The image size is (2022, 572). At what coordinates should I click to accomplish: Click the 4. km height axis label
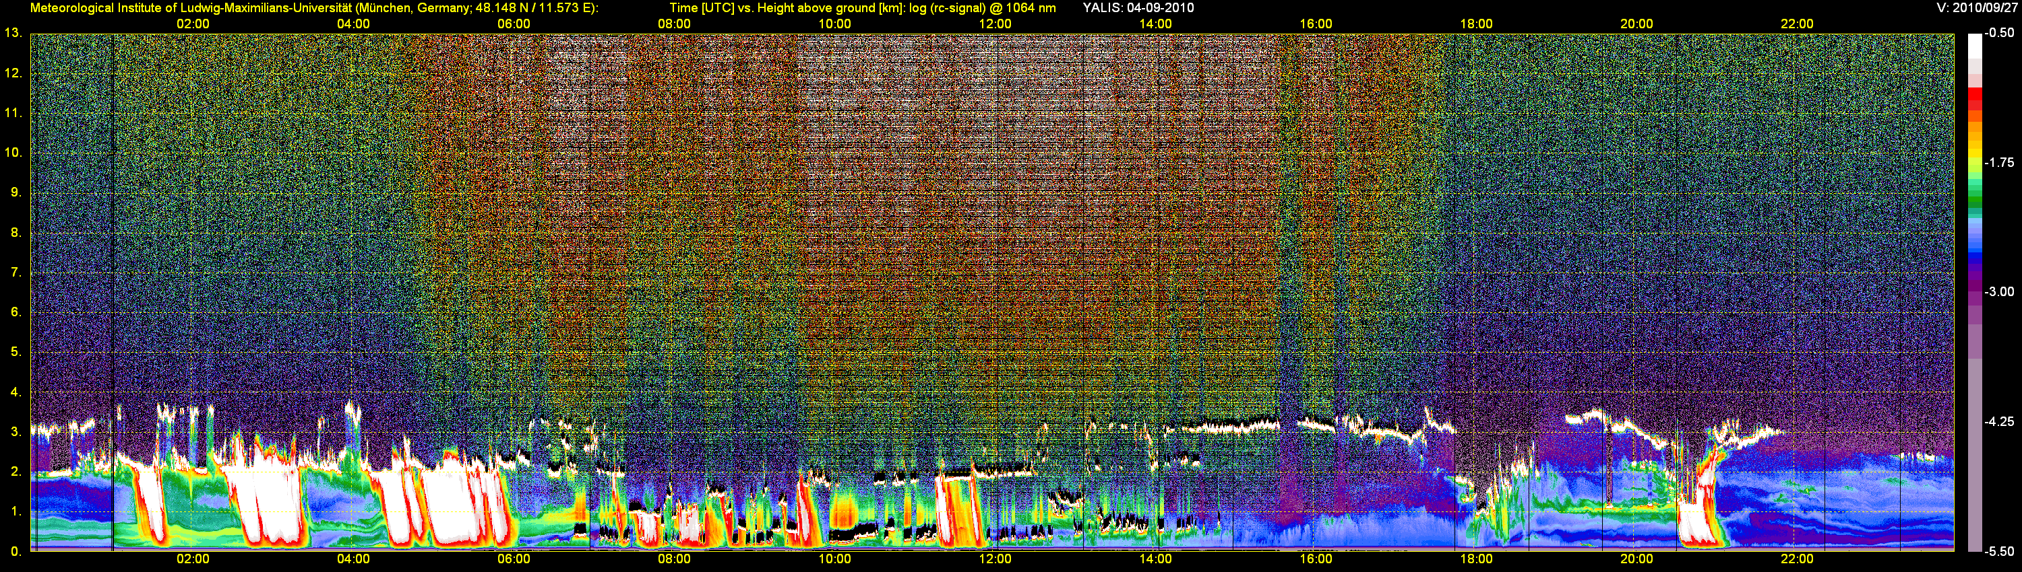(16, 392)
